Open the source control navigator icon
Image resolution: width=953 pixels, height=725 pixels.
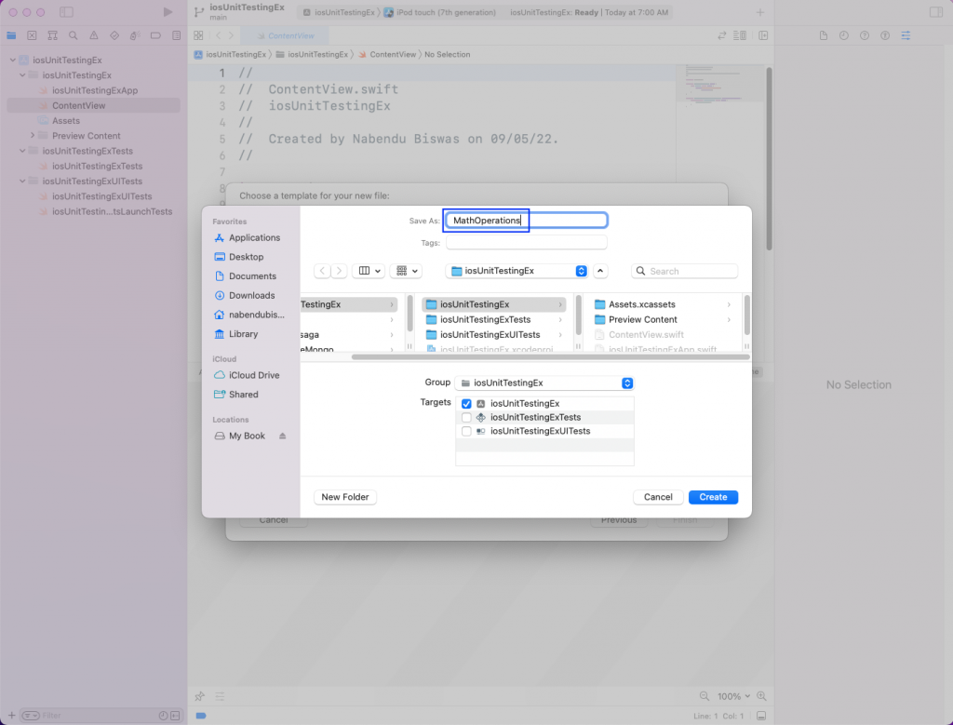(33, 35)
